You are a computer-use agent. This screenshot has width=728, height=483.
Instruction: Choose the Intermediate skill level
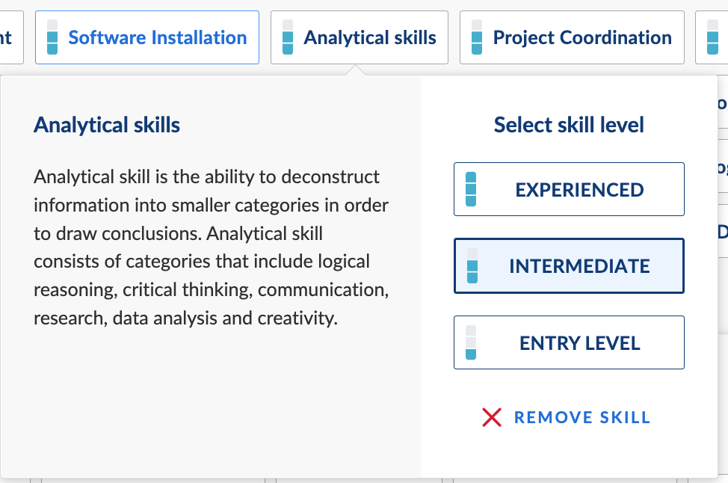pos(570,265)
